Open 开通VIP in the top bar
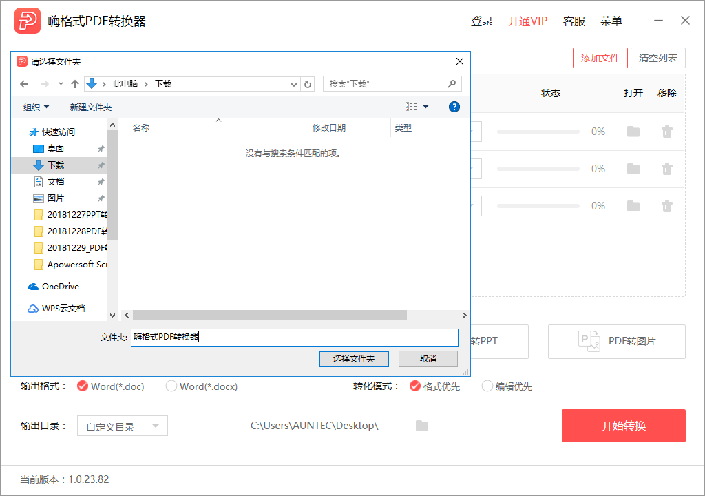The height and width of the screenshot is (496, 705). pyautogui.click(x=527, y=21)
